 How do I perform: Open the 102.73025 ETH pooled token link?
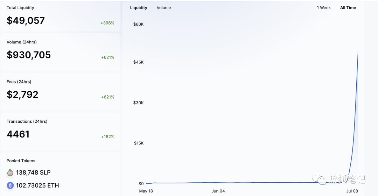coord(37,185)
